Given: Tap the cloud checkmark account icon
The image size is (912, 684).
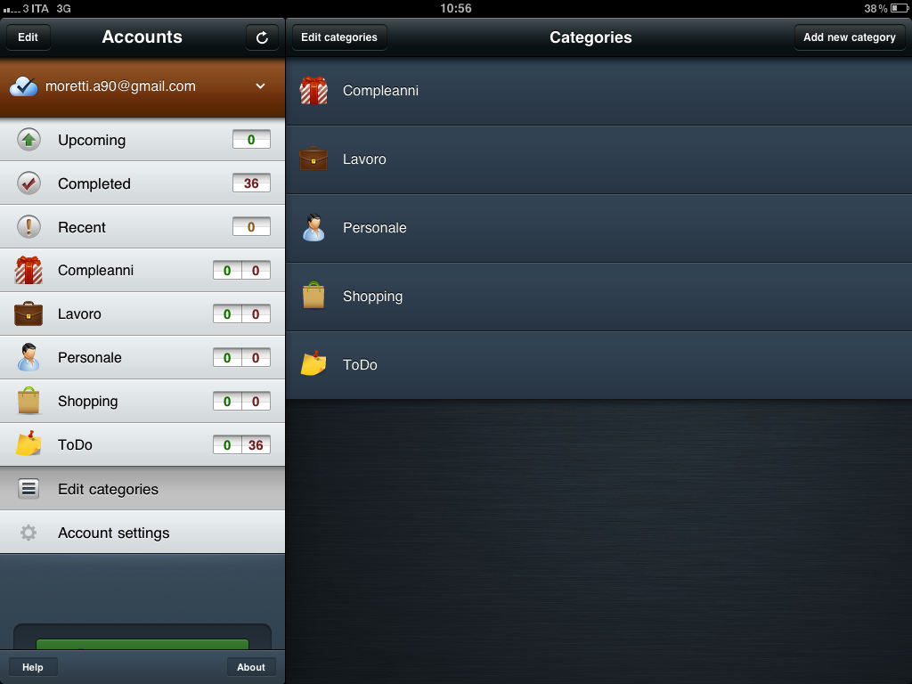Looking at the screenshot, I should pyautogui.click(x=24, y=86).
